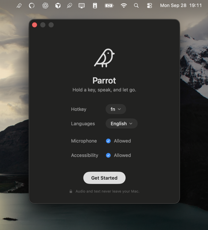Click the Parrot title text
This screenshot has width=208, height=230.
point(104,80)
